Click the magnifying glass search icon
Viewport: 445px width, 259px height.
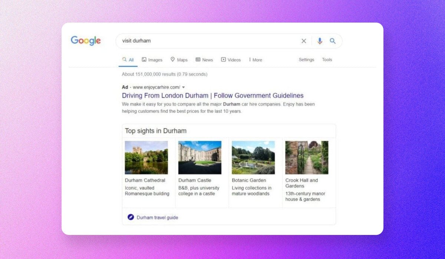click(333, 41)
